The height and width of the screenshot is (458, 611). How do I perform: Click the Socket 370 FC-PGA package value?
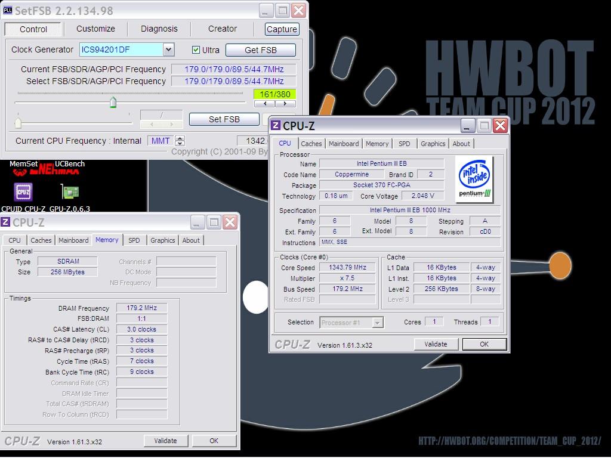381,185
